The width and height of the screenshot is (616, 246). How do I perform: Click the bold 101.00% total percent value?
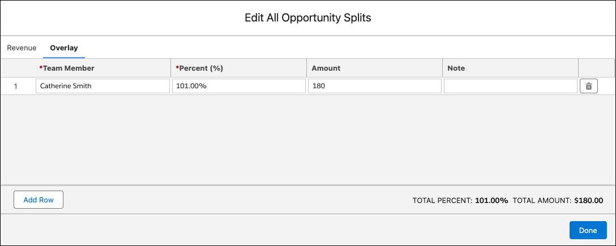pyautogui.click(x=491, y=201)
